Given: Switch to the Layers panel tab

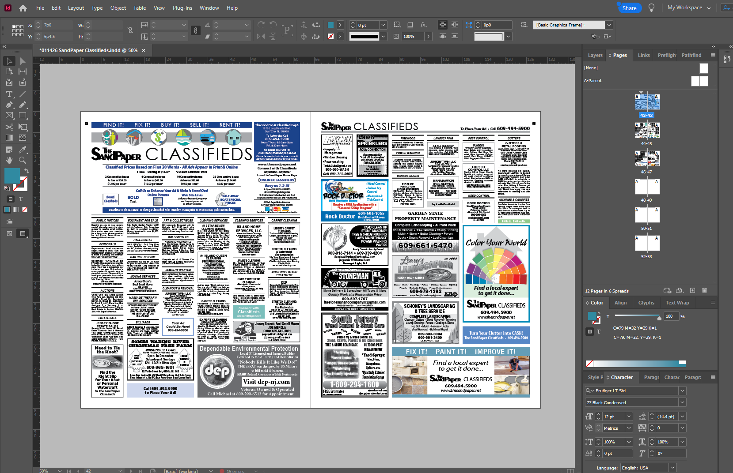Looking at the screenshot, I should point(595,55).
